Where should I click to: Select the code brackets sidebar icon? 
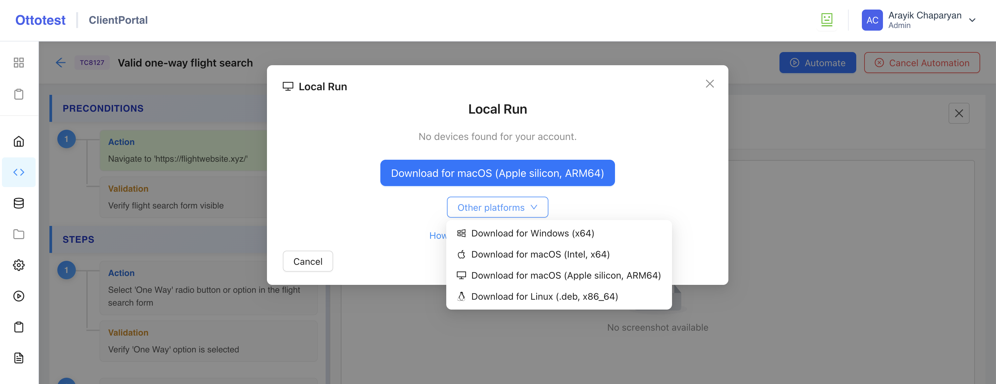18,172
